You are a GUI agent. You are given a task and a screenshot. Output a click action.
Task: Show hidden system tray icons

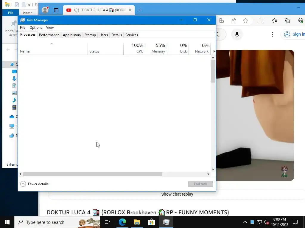click(x=245, y=222)
